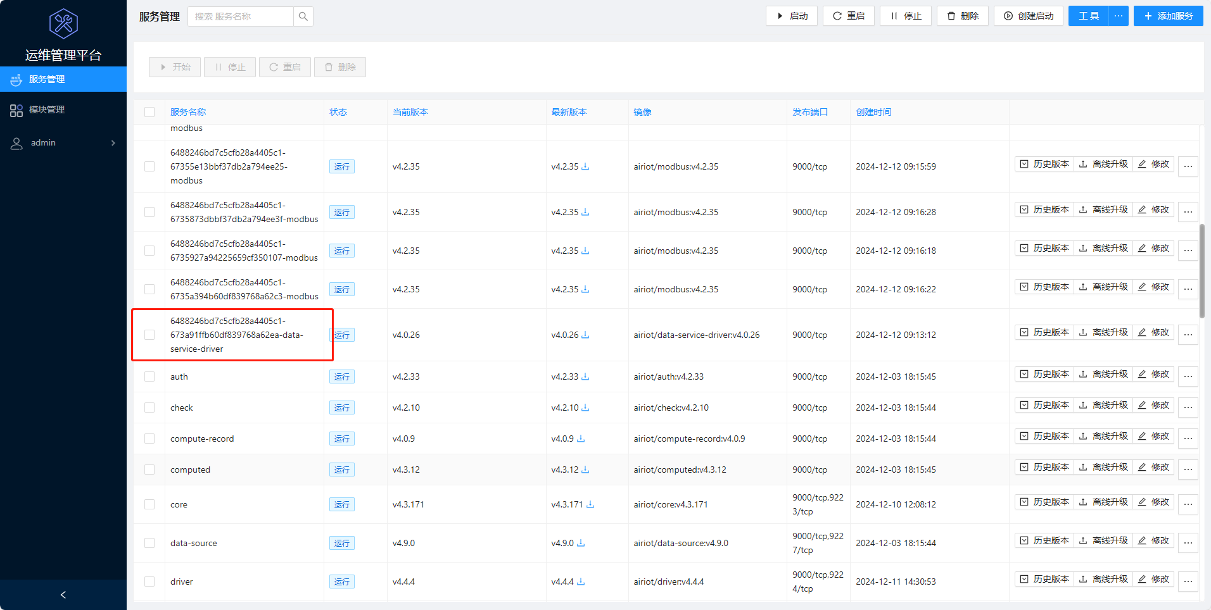
Task: Open more actions for computed row
Action: tap(1188, 470)
